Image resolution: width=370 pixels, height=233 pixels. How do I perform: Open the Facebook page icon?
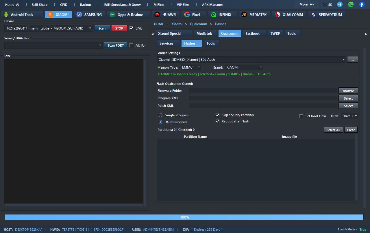pos(362,4)
